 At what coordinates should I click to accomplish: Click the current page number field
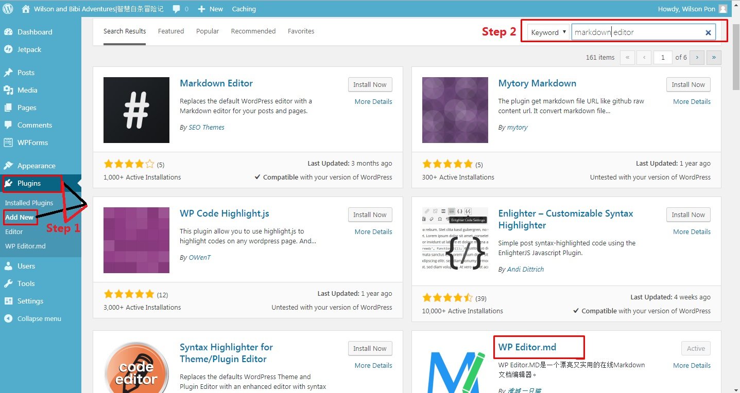pos(663,58)
